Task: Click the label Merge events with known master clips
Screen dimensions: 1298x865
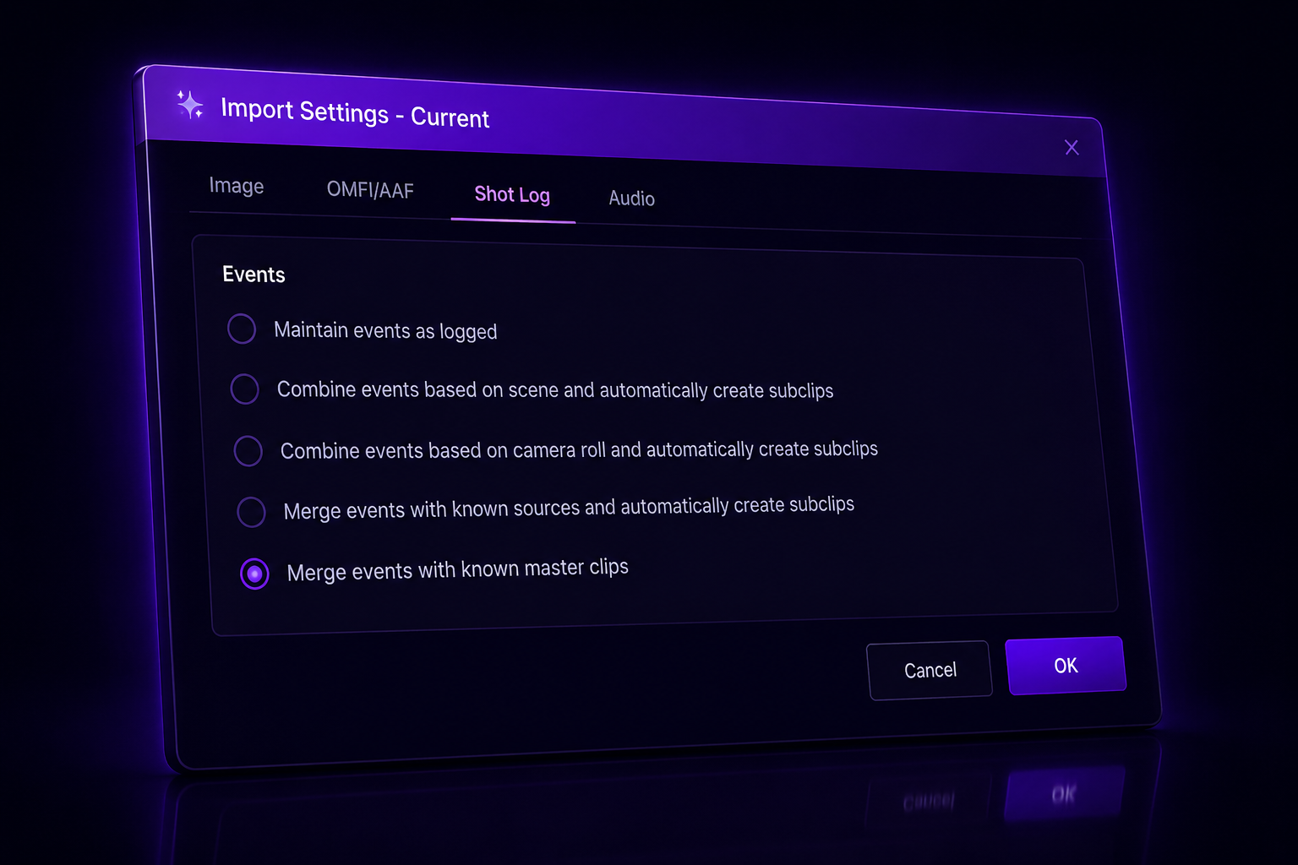Action: [x=457, y=570]
